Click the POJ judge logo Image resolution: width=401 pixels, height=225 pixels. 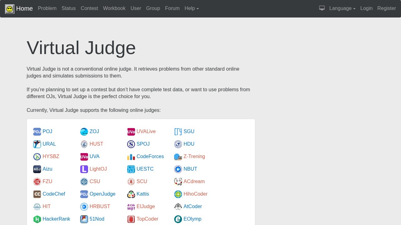tap(37, 132)
